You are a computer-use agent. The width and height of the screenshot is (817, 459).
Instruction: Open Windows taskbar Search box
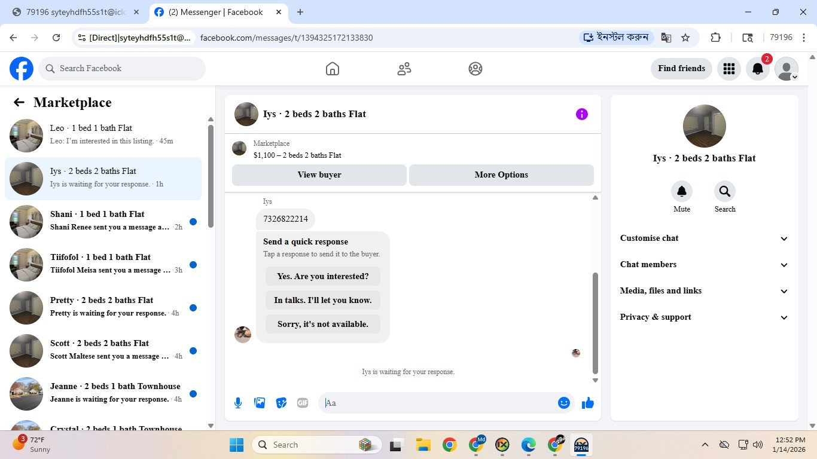point(317,445)
